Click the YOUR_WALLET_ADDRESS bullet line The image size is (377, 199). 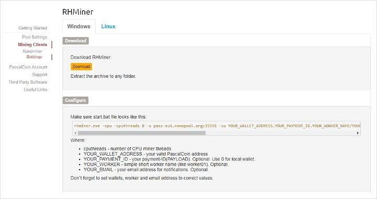[146, 154]
